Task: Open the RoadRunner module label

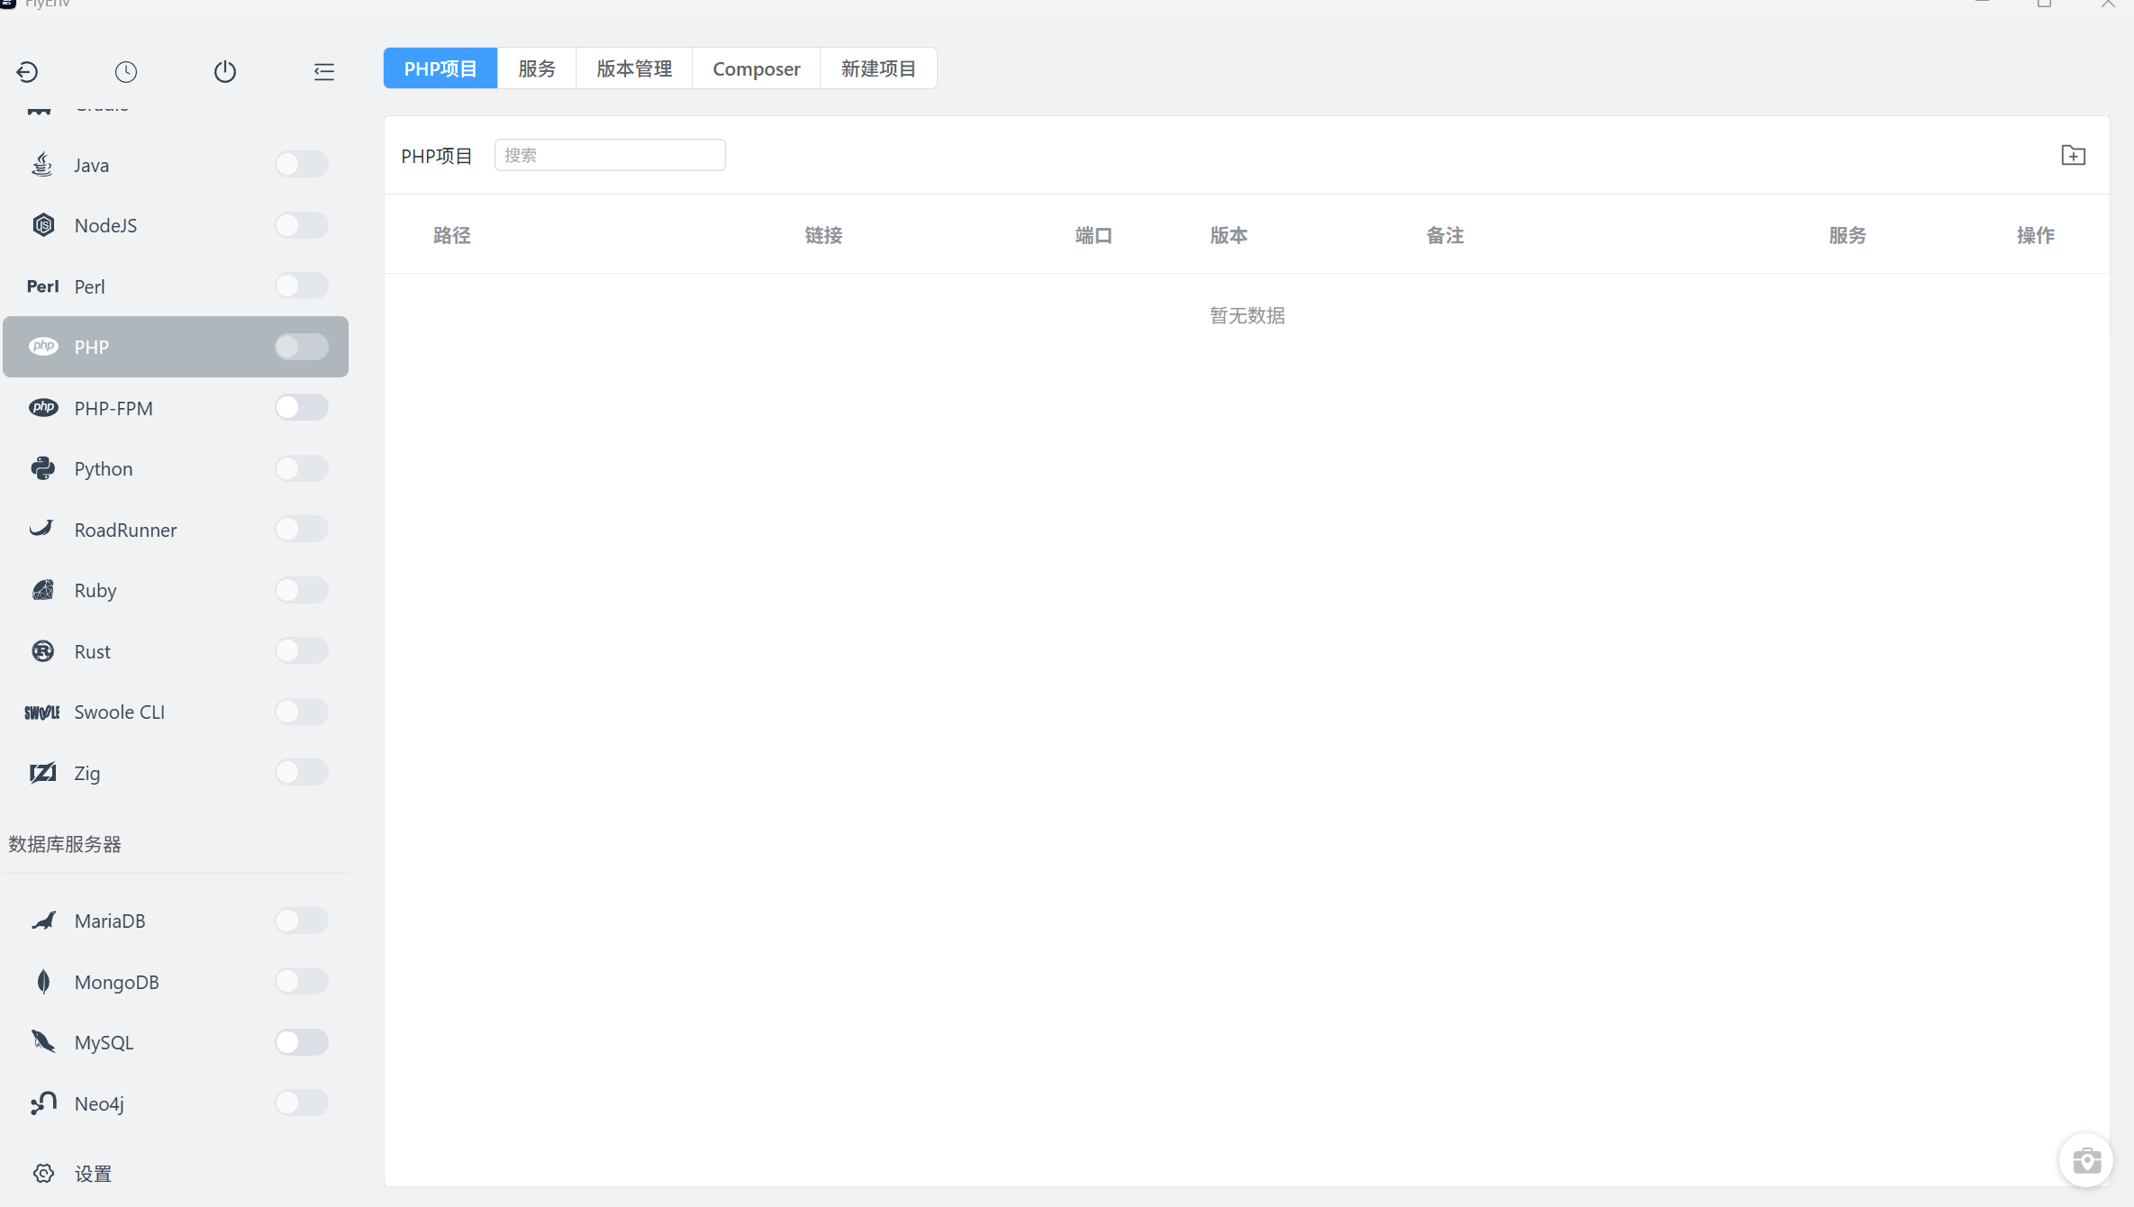Action: (125, 530)
